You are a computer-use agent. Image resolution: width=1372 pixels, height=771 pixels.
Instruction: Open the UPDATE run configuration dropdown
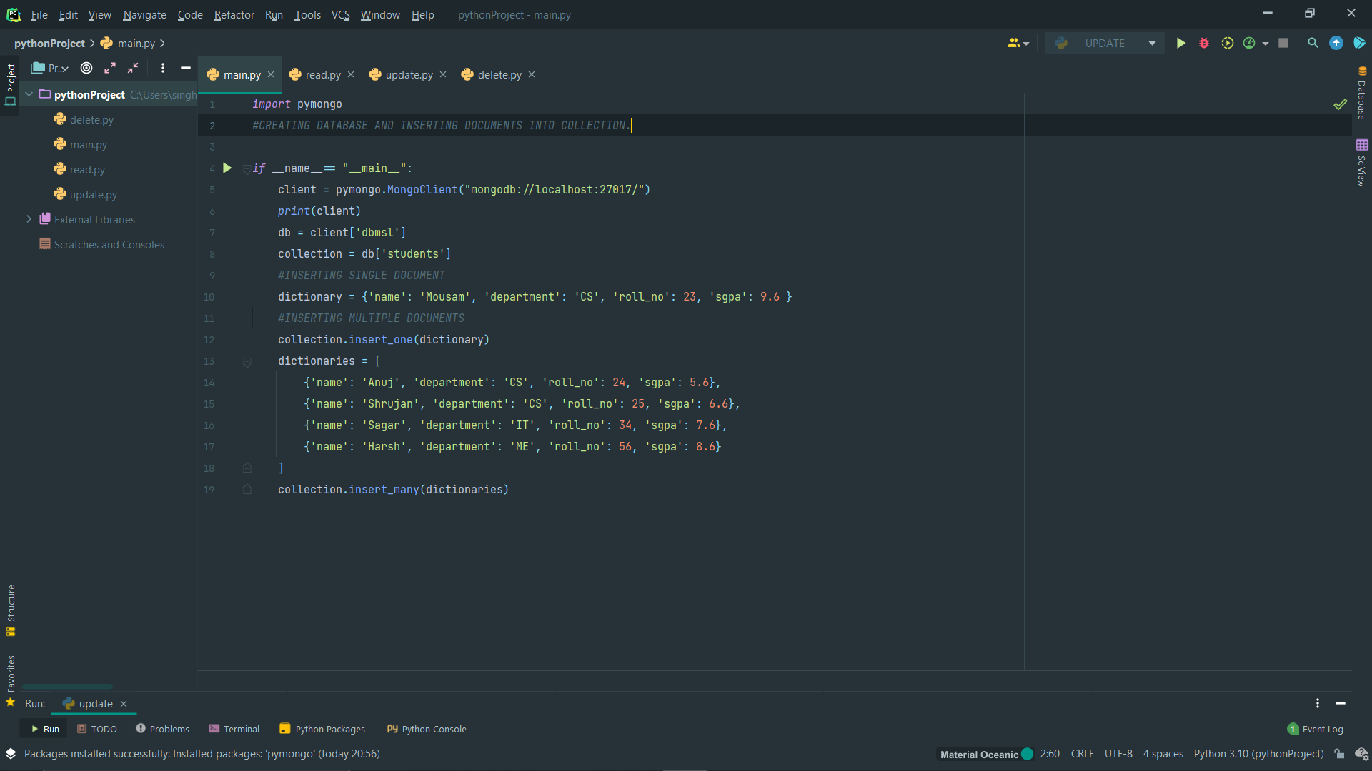pos(1151,43)
